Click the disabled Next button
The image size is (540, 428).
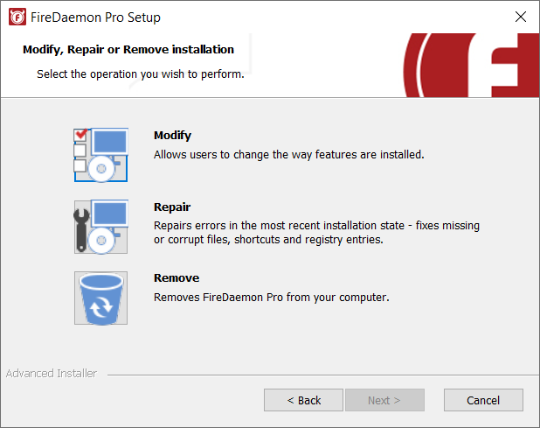[384, 400]
